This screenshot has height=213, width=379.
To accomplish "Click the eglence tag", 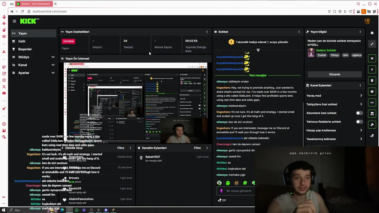I will tap(357, 55).
